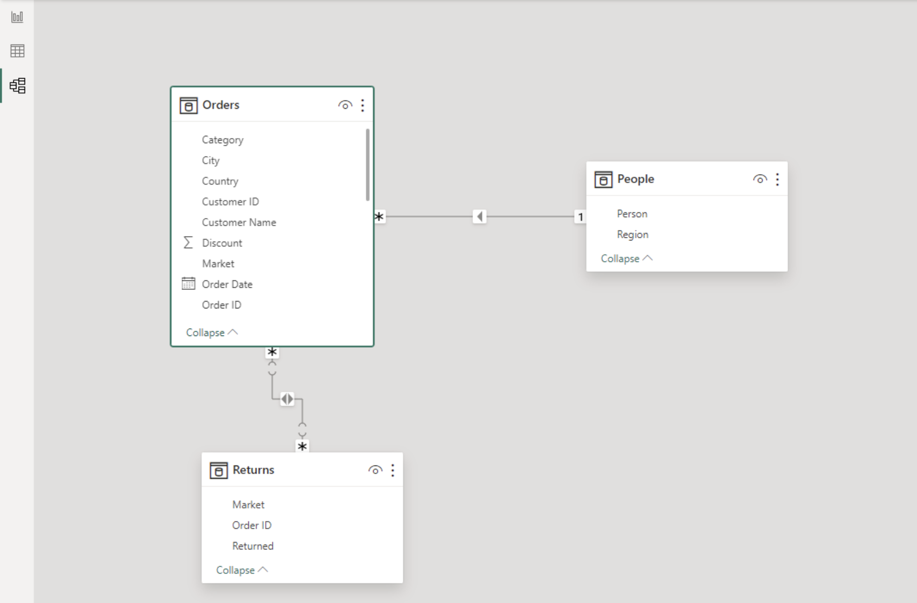Toggle visibility of the Orders table
Screen dimensions: 917x603
(345, 105)
